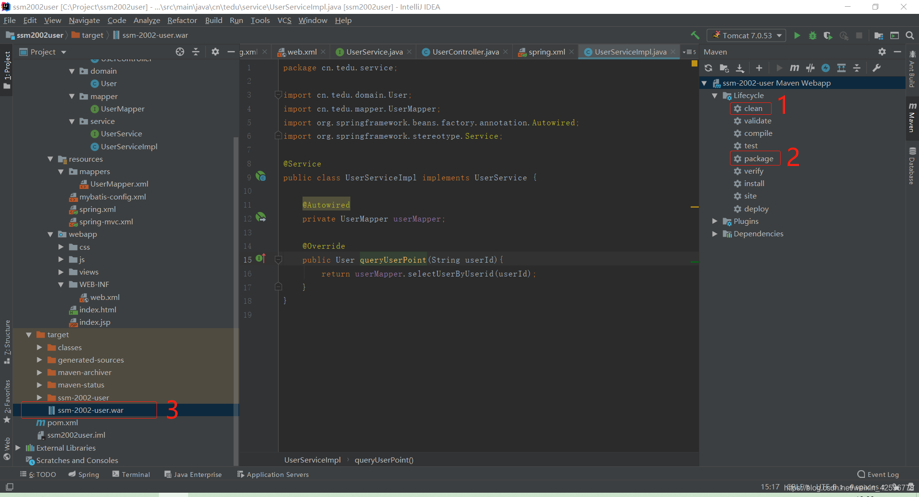
Task: Select pom.xml in the Project tree
Action: tap(62, 423)
